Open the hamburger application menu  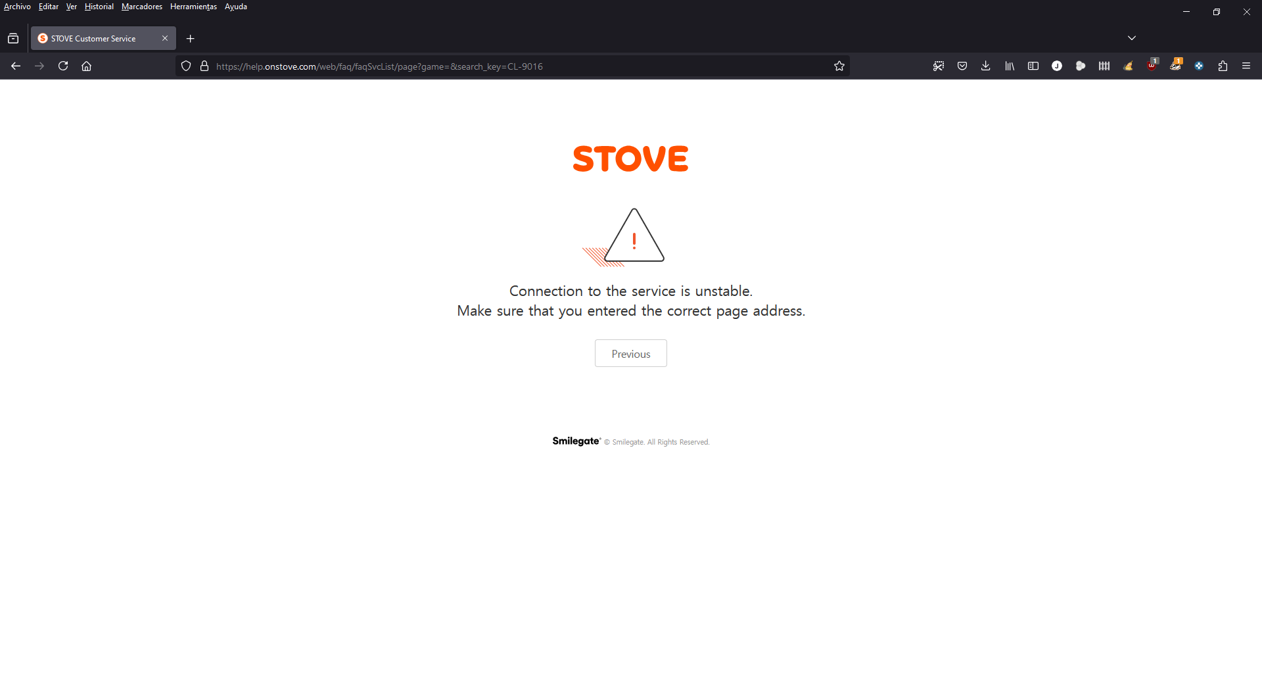1246,66
